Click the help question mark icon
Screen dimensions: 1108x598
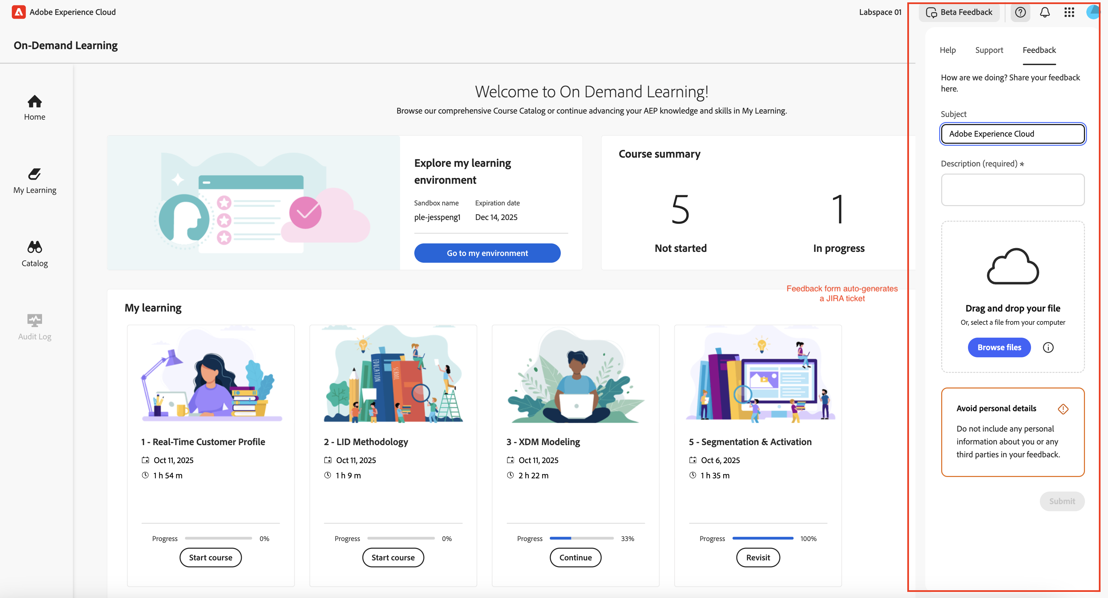pos(1020,12)
